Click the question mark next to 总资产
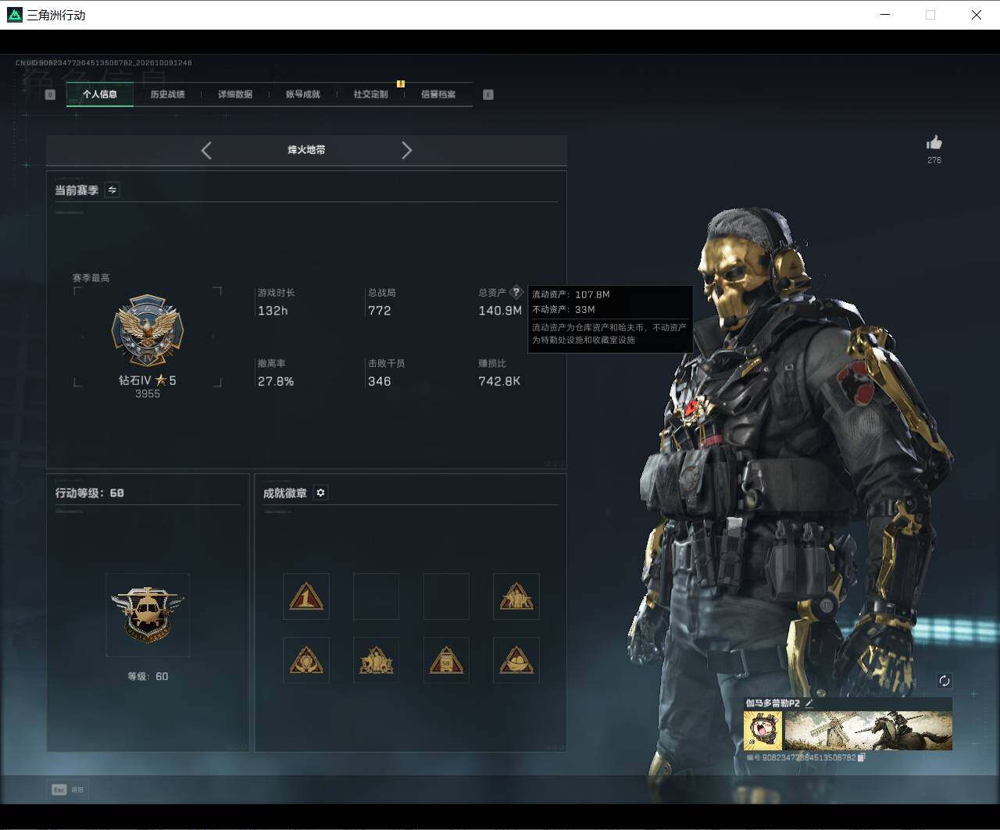The width and height of the screenshot is (1000, 830). [516, 292]
